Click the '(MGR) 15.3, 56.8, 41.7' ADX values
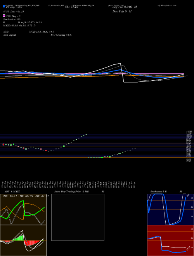 [41, 32]
